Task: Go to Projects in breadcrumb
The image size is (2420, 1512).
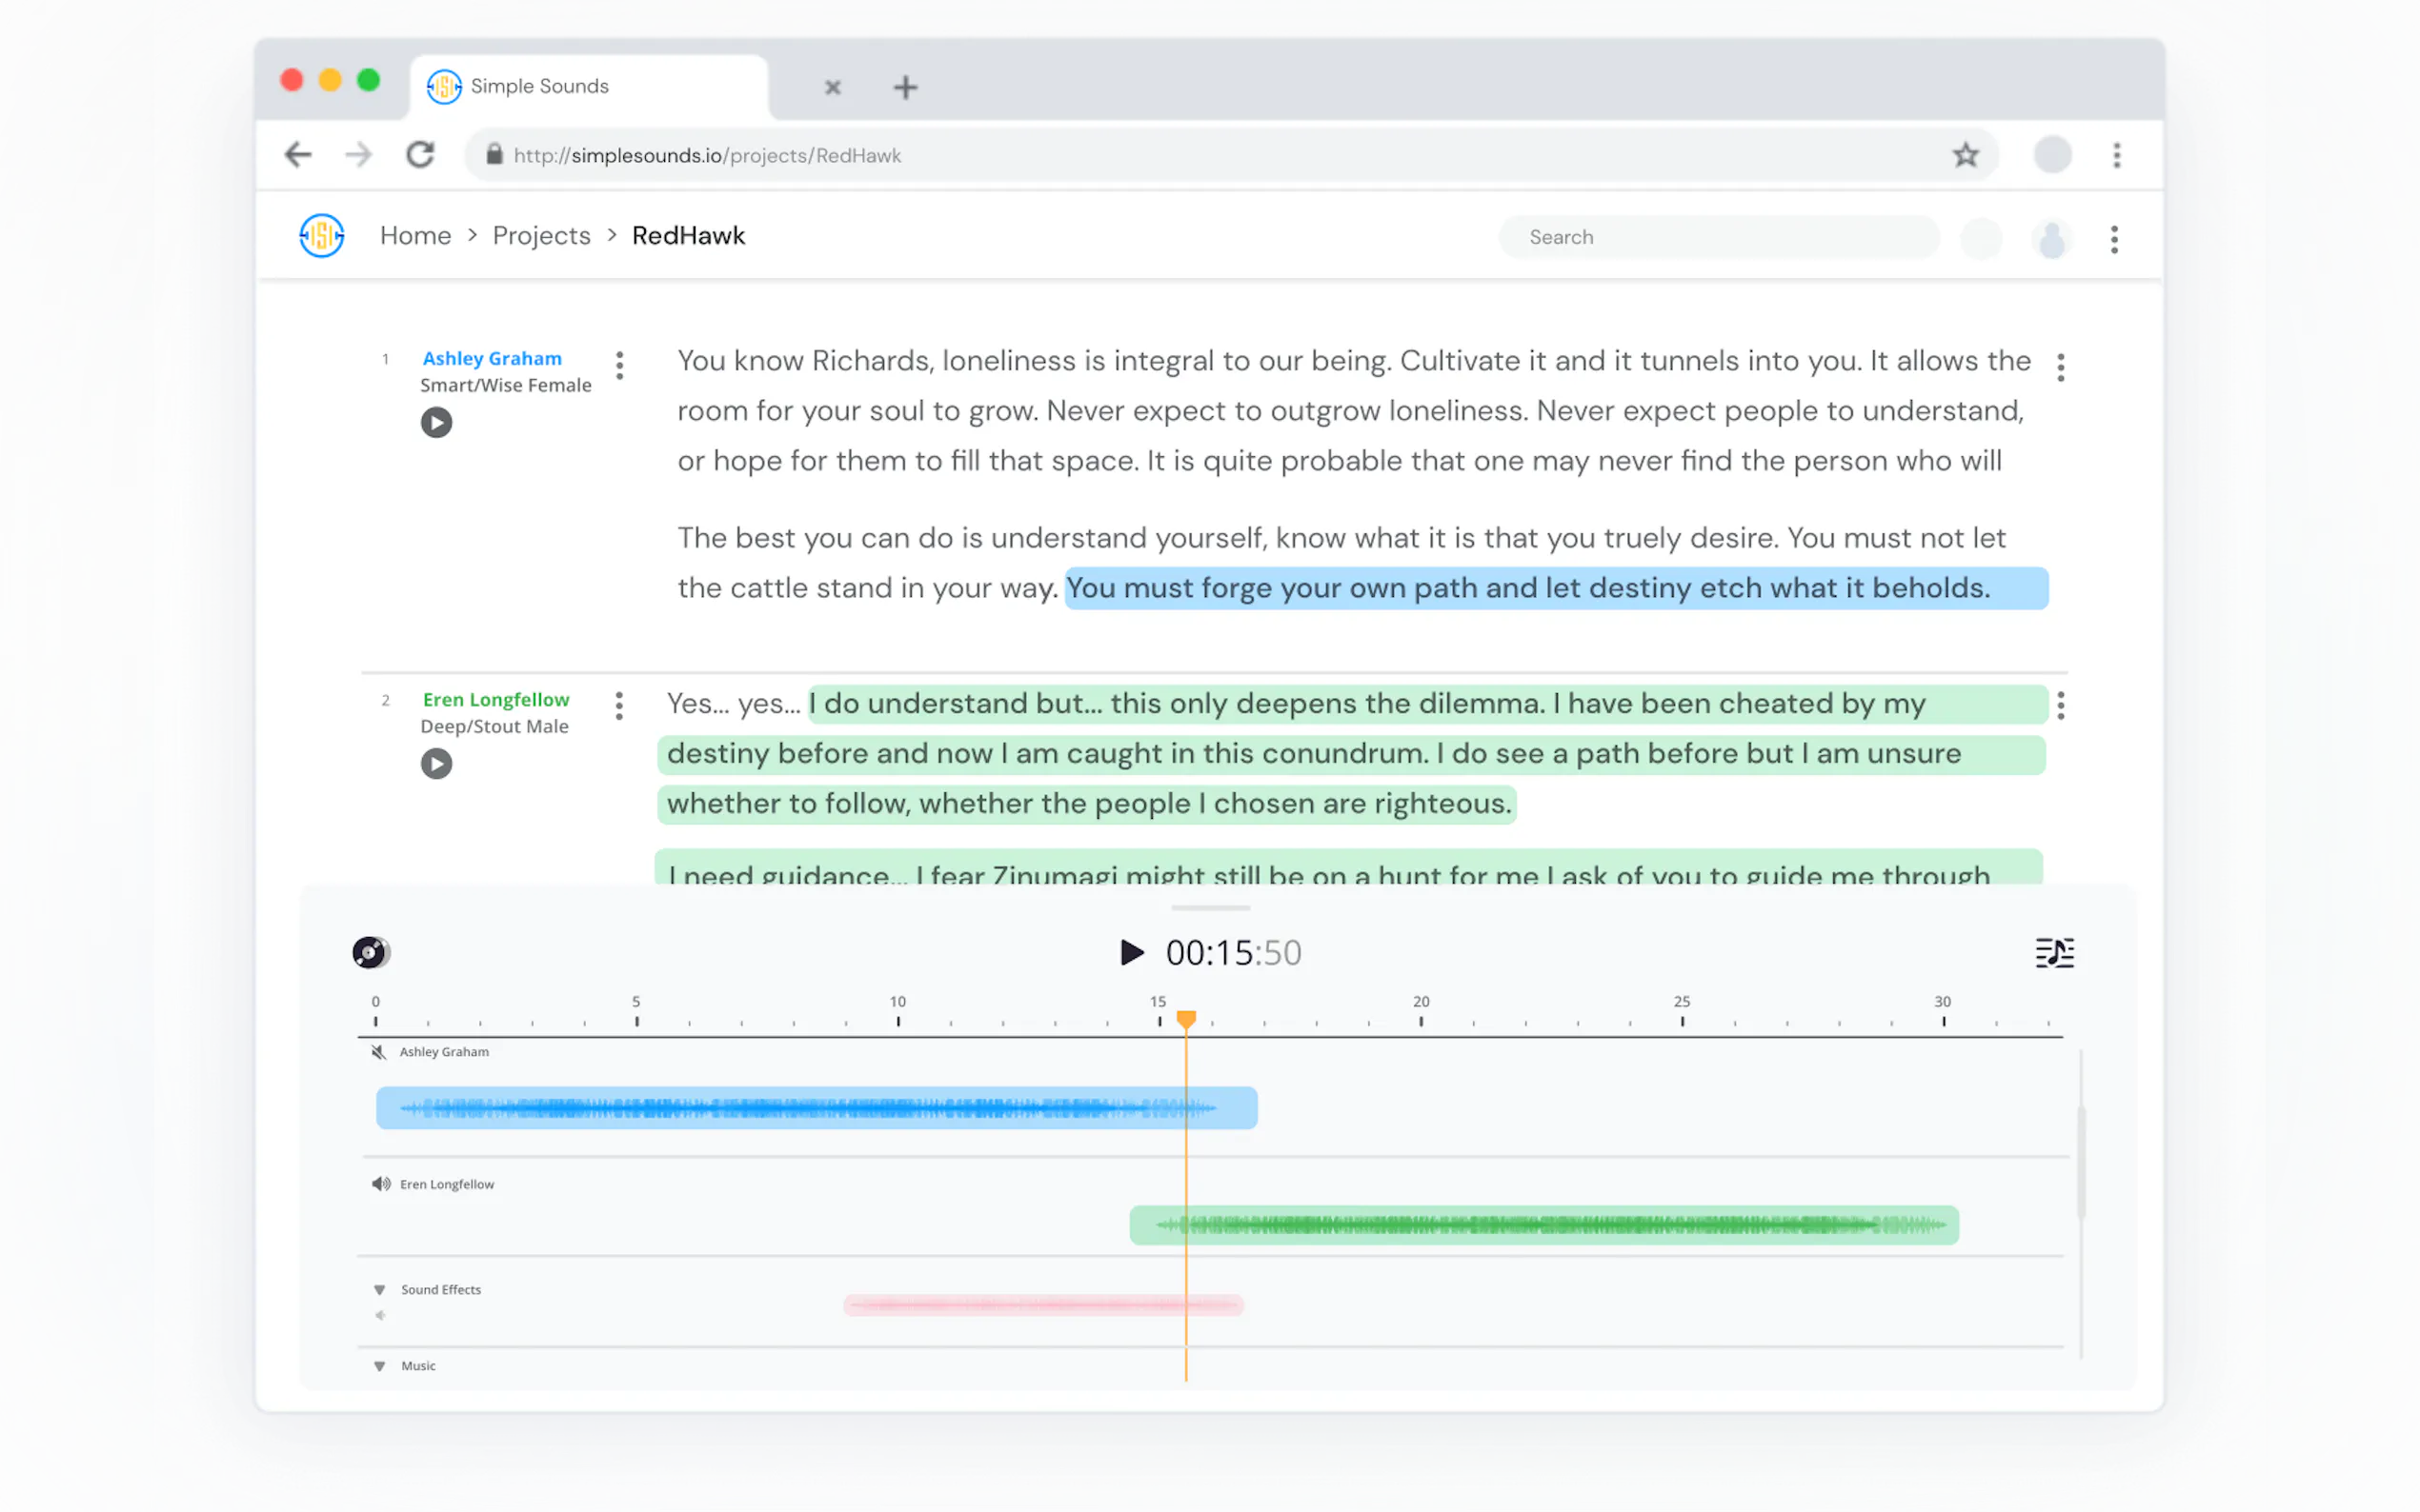Action: (541, 236)
